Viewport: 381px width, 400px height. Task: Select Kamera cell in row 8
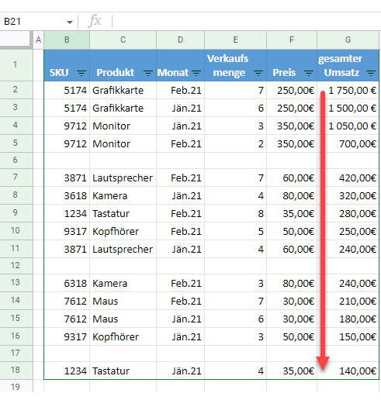123,195
